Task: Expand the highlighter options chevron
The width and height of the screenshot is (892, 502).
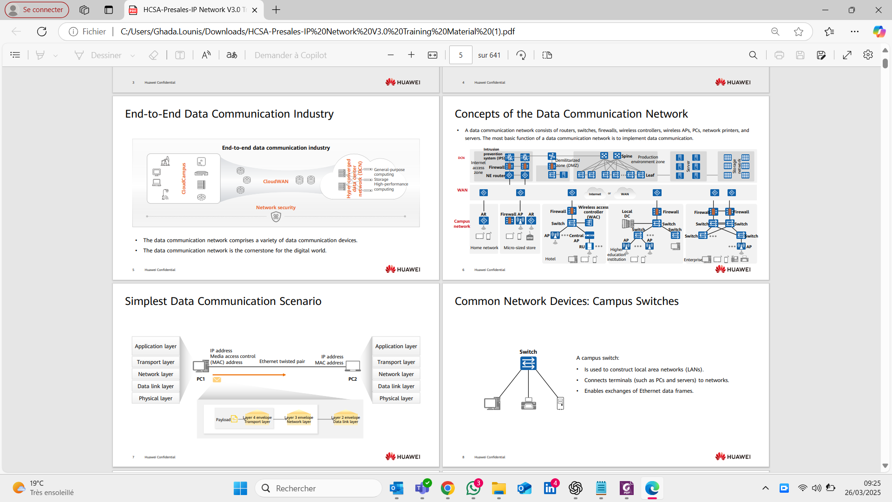Action: coord(56,55)
